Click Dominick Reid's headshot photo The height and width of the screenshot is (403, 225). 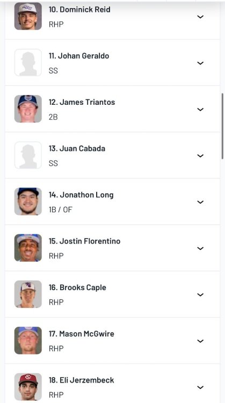28,16
